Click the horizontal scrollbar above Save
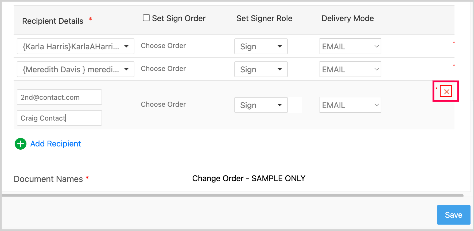This screenshot has width=474, height=231. [x=232, y=195]
